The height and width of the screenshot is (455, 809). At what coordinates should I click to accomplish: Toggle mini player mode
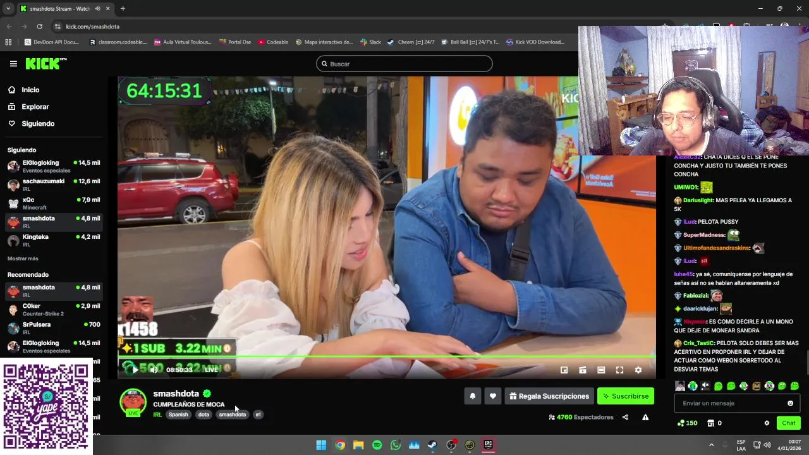[x=564, y=370]
